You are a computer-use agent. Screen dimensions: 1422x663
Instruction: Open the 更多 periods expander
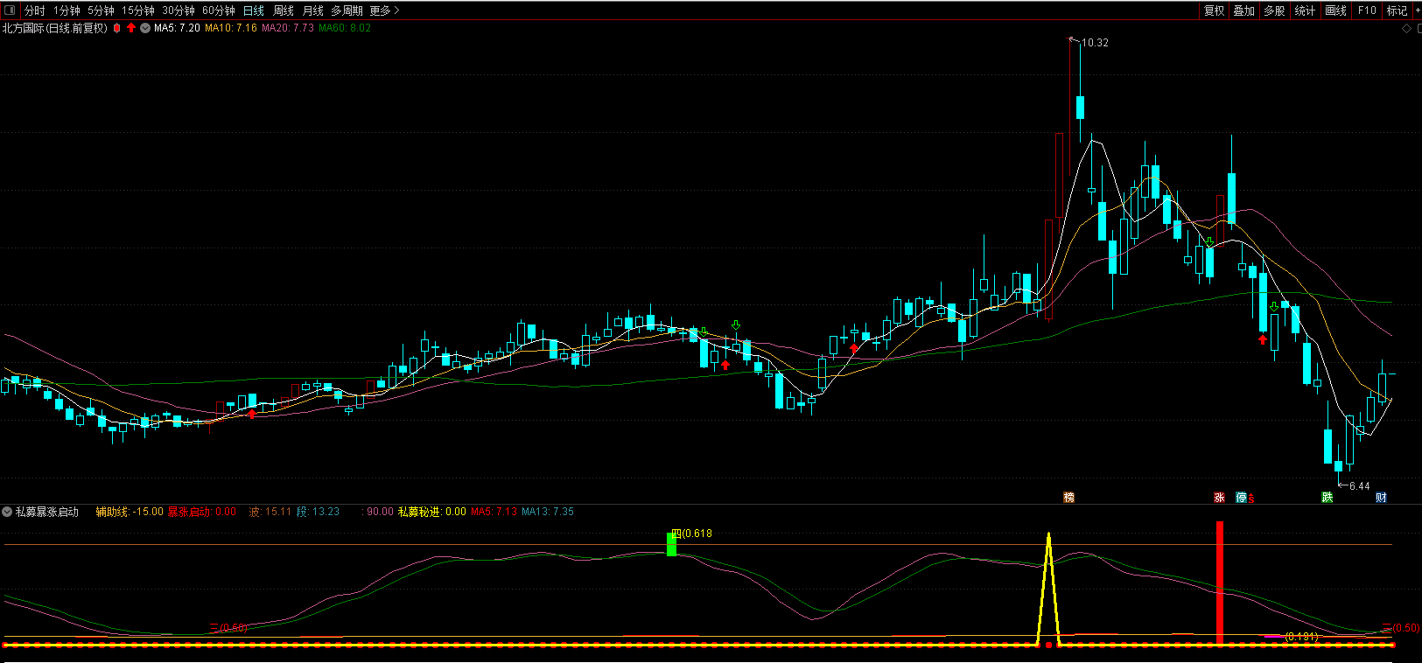pos(384,10)
